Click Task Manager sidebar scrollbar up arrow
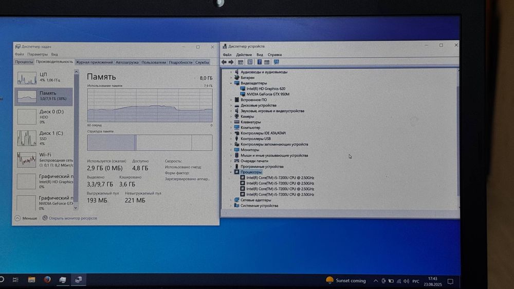The image size is (514, 289). pos(76,72)
